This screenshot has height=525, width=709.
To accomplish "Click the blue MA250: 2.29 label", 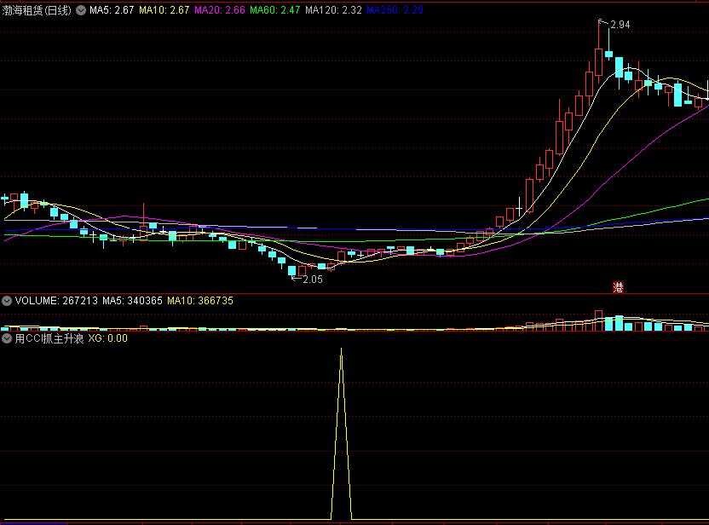I will (395, 10).
